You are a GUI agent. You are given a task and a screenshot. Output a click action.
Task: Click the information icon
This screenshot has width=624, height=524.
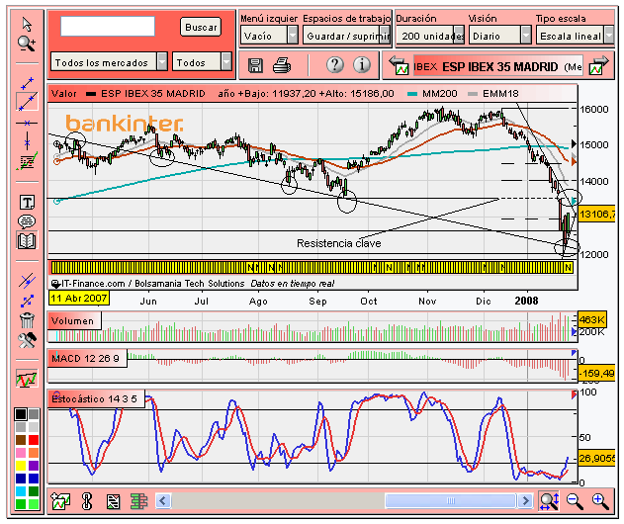click(362, 64)
